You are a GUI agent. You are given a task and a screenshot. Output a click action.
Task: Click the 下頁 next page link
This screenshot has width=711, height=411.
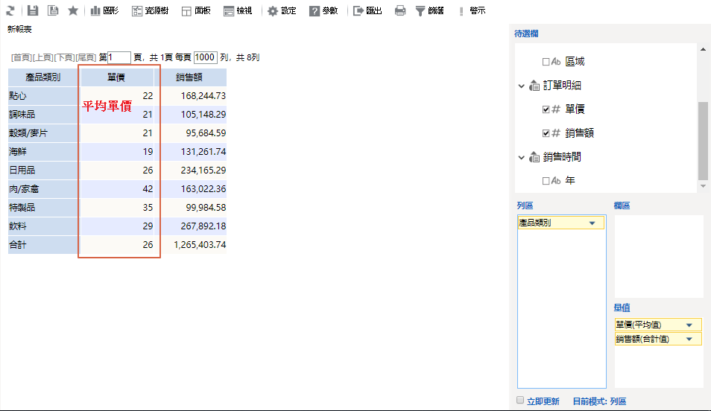(x=64, y=57)
